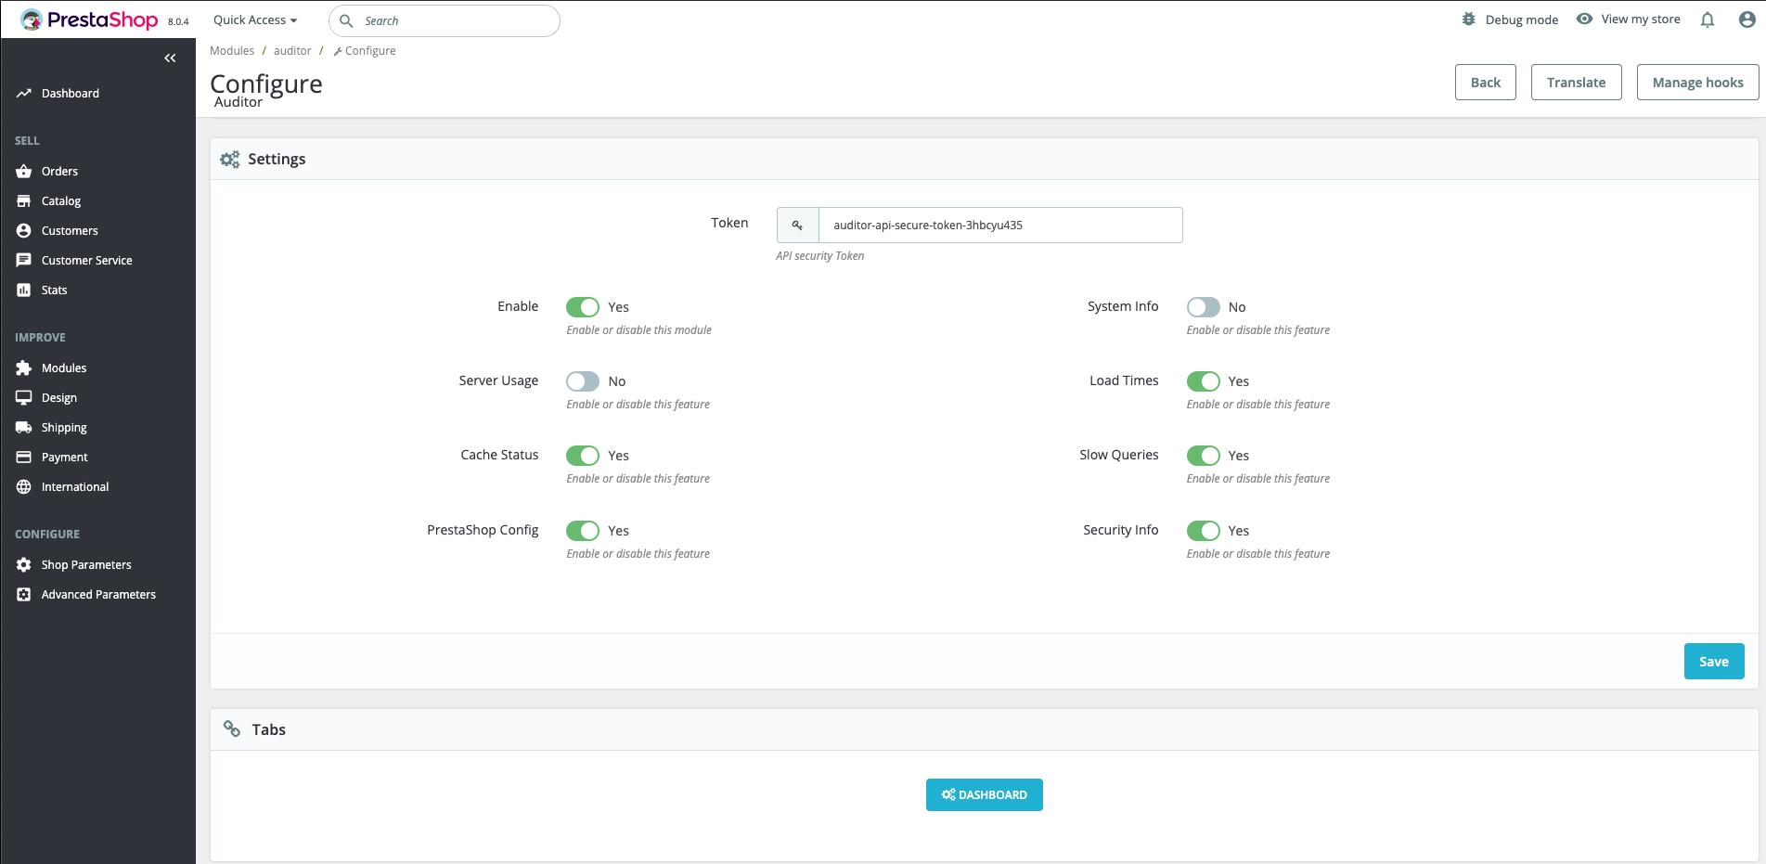
Task: Switch off the Slow Queries toggle
Action: [x=1203, y=456]
